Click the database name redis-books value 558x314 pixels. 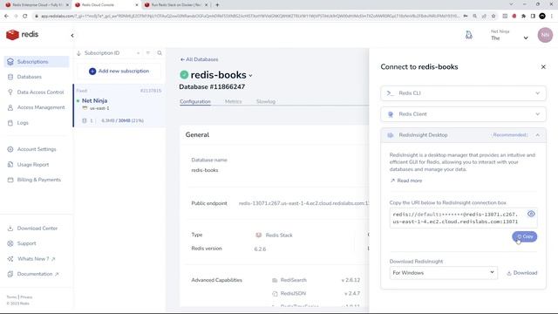point(205,171)
